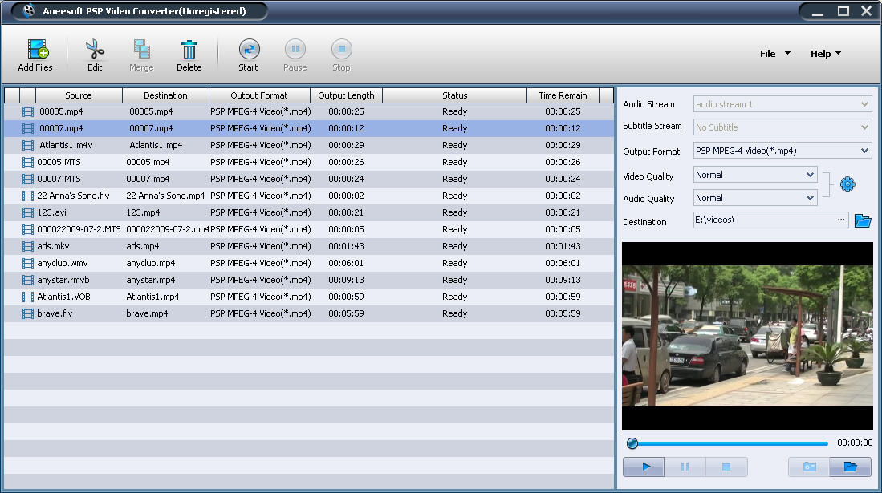The width and height of the screenshot is (882, 493).
Task: Select the 00007.mp4 source row
Action: tap(309, 129)
